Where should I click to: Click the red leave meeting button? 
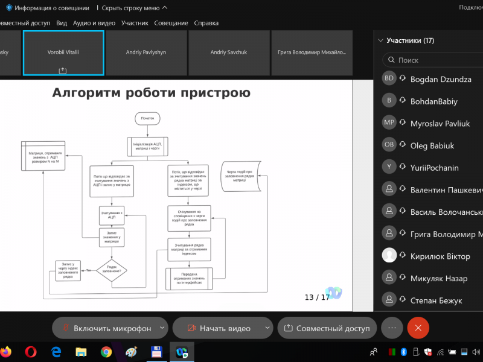pos(418,328)
